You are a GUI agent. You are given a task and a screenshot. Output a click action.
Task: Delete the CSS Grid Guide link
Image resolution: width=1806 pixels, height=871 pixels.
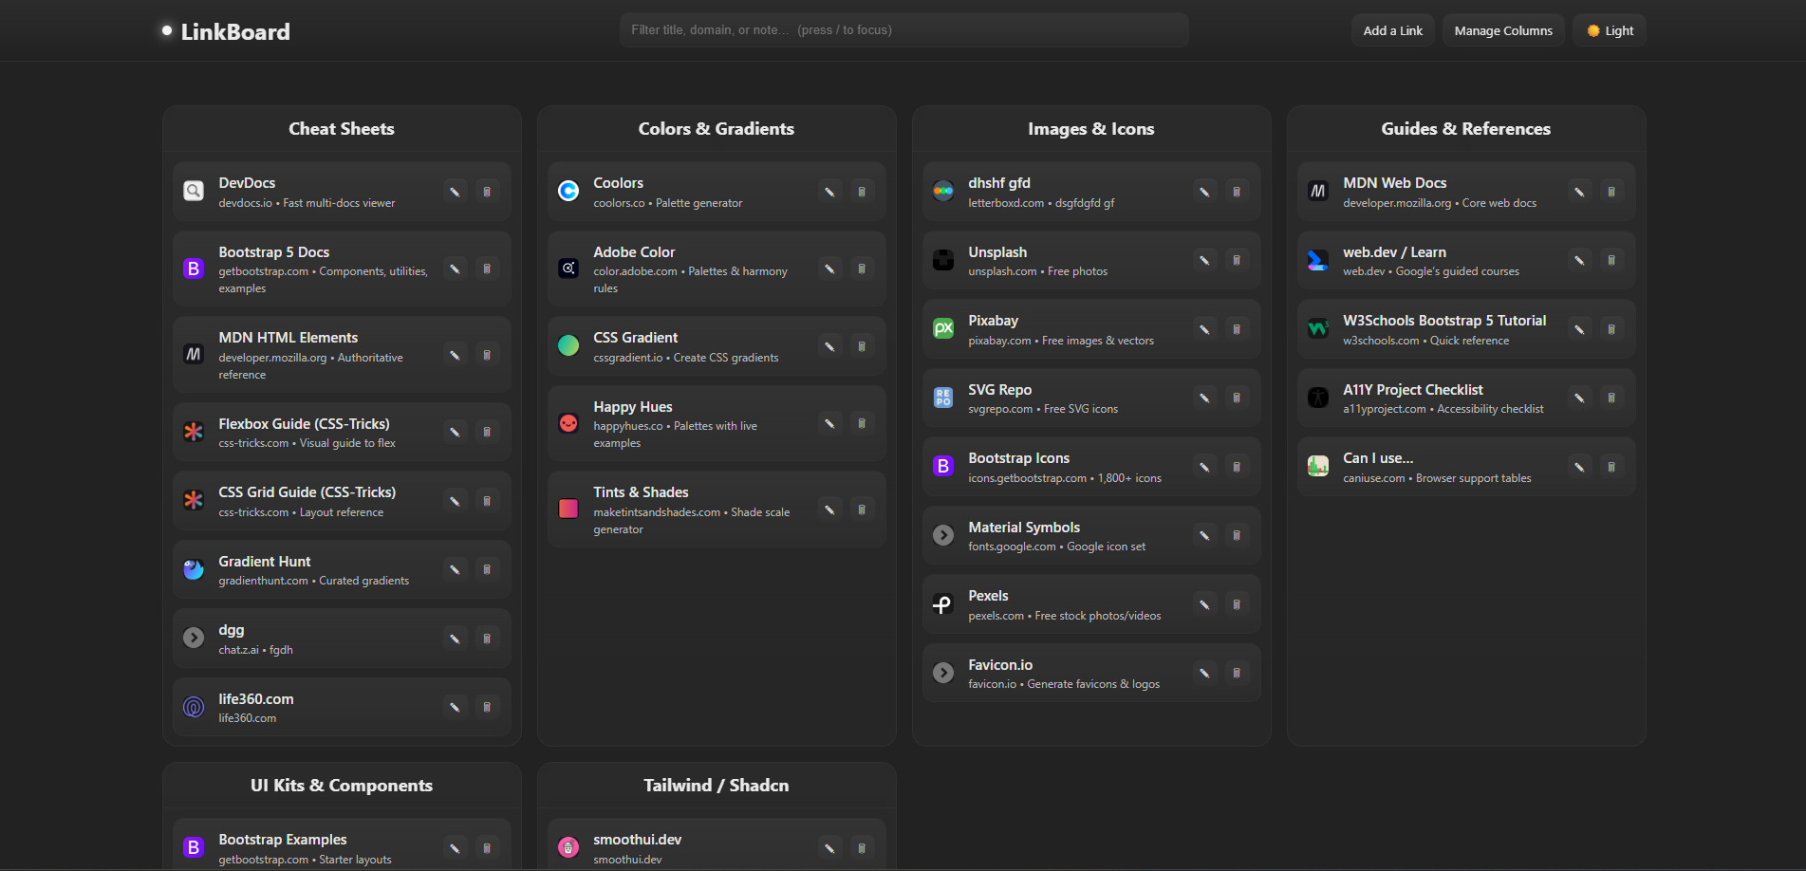coord(487,501)
